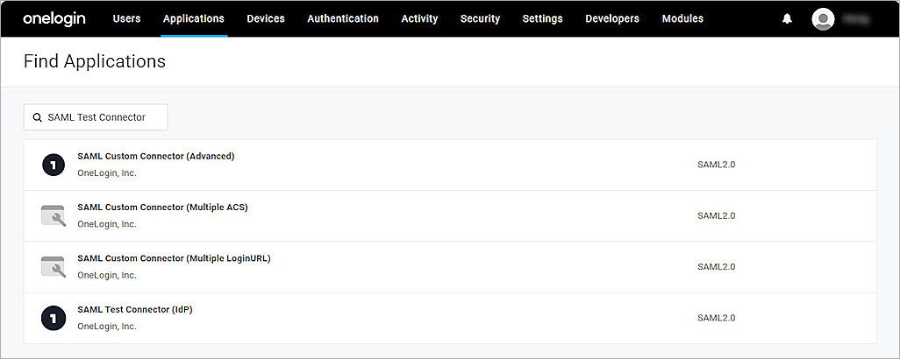Open the user profile avatar
The width and height of the screenshot is (900, 359).
coord(823,19)
